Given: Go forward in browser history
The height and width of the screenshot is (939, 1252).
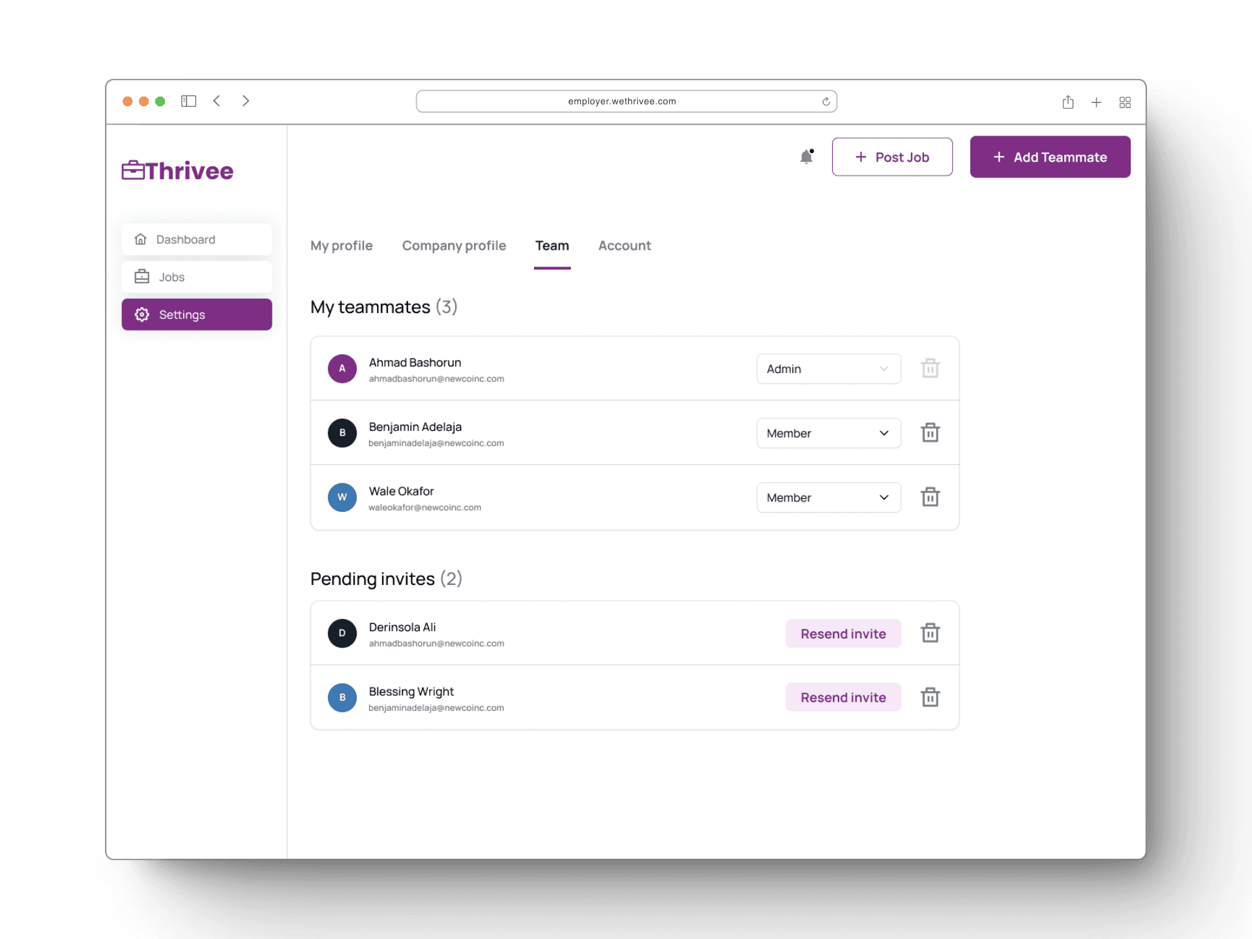Looking at the screenshot, I should click(246, 101).
